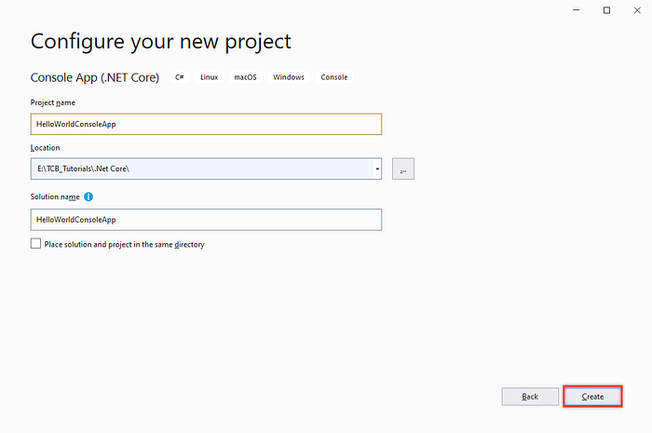Click the Project name label
Viewport: 652px width, 433px height.
[53, 102]
